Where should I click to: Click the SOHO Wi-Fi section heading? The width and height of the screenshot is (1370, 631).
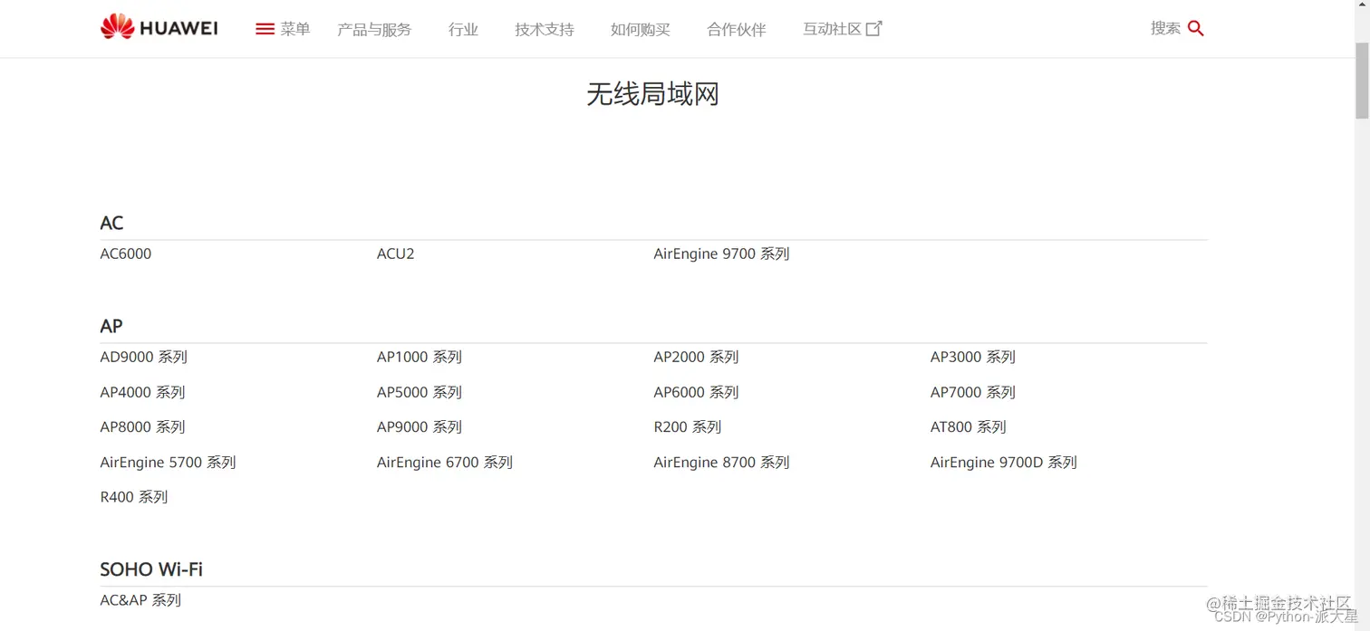(x=151, y=569)
